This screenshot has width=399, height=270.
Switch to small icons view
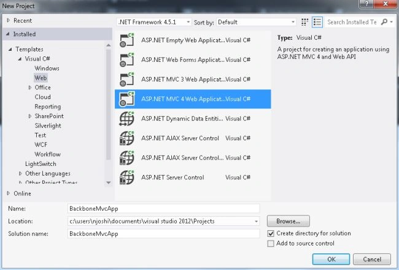click(x=304, y=22)
